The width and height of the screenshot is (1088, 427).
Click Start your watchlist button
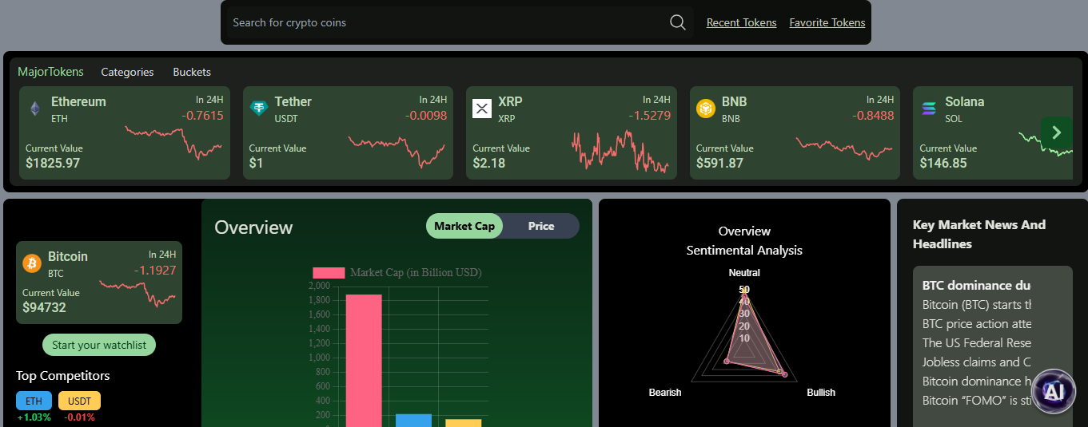[99, 345]
